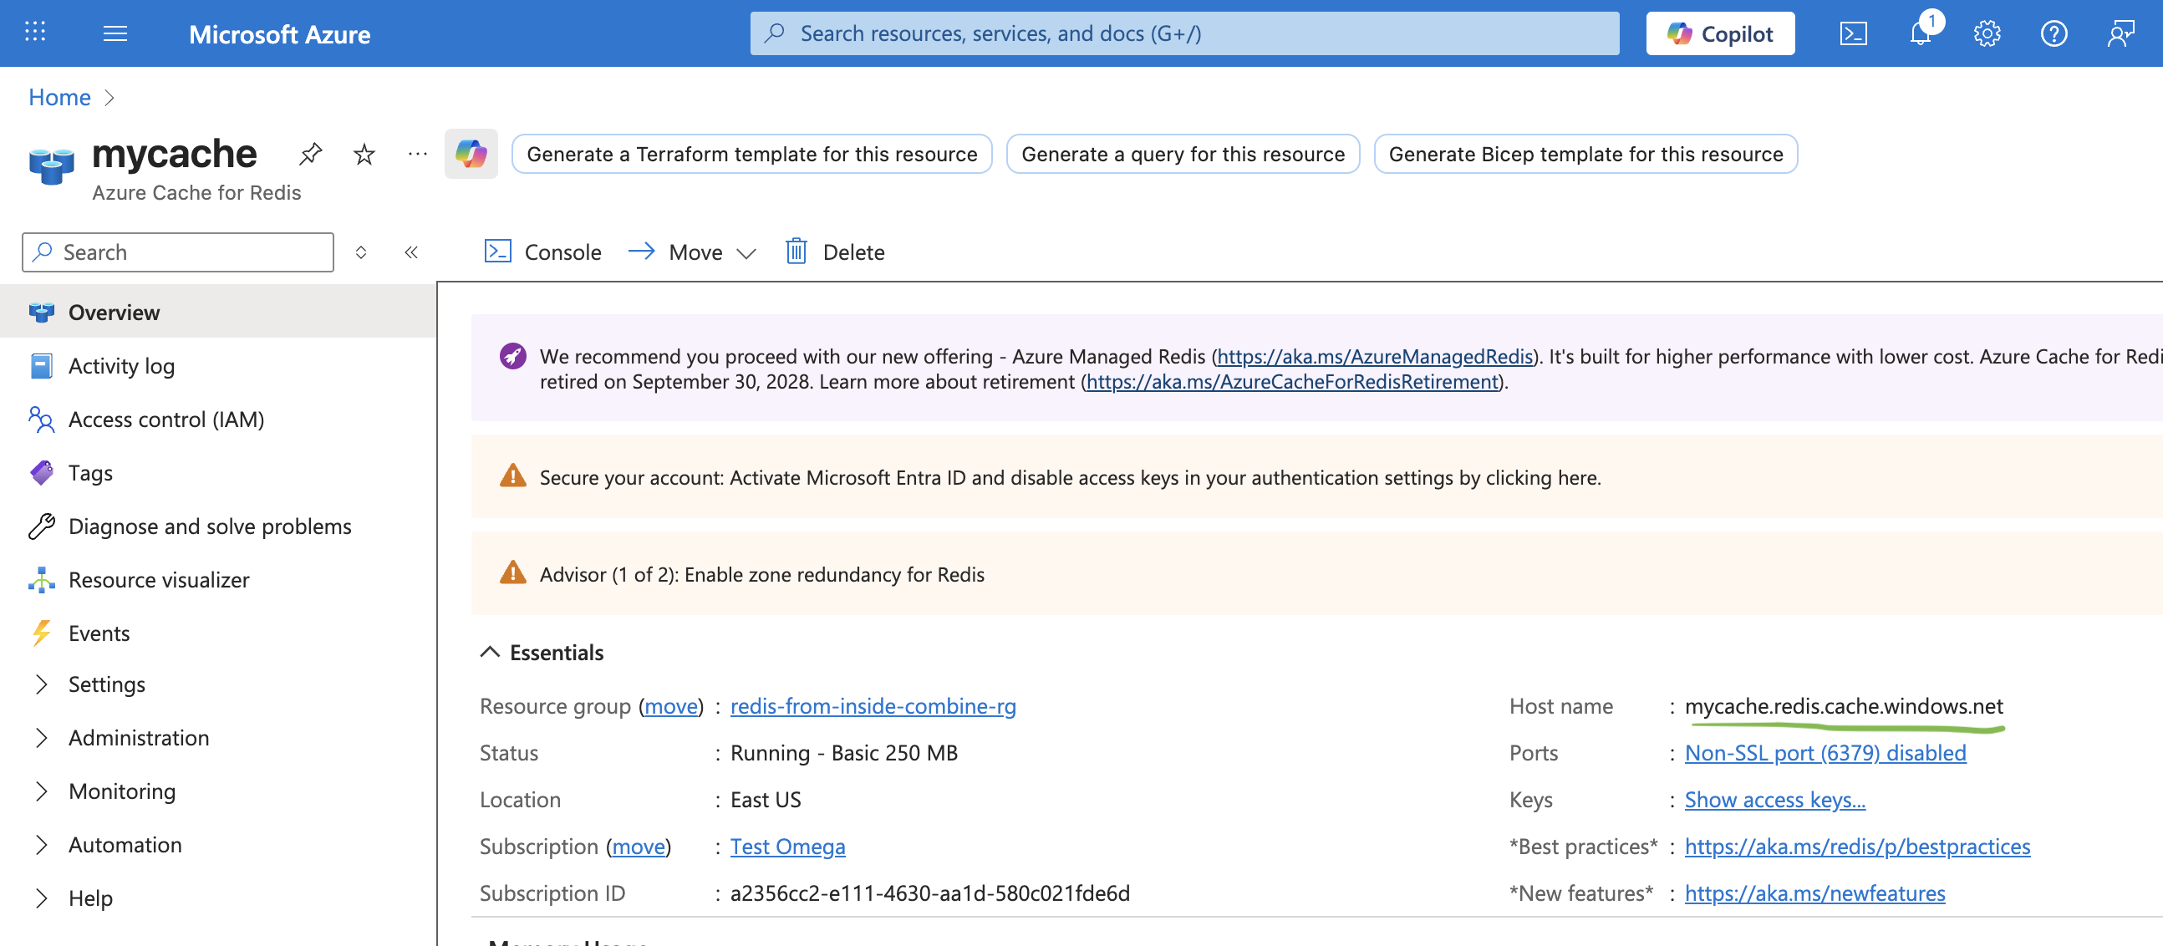The image size is (2163, 946).
Task: Click Generate a Terraform template button
Action: click(x=751, y=155)
